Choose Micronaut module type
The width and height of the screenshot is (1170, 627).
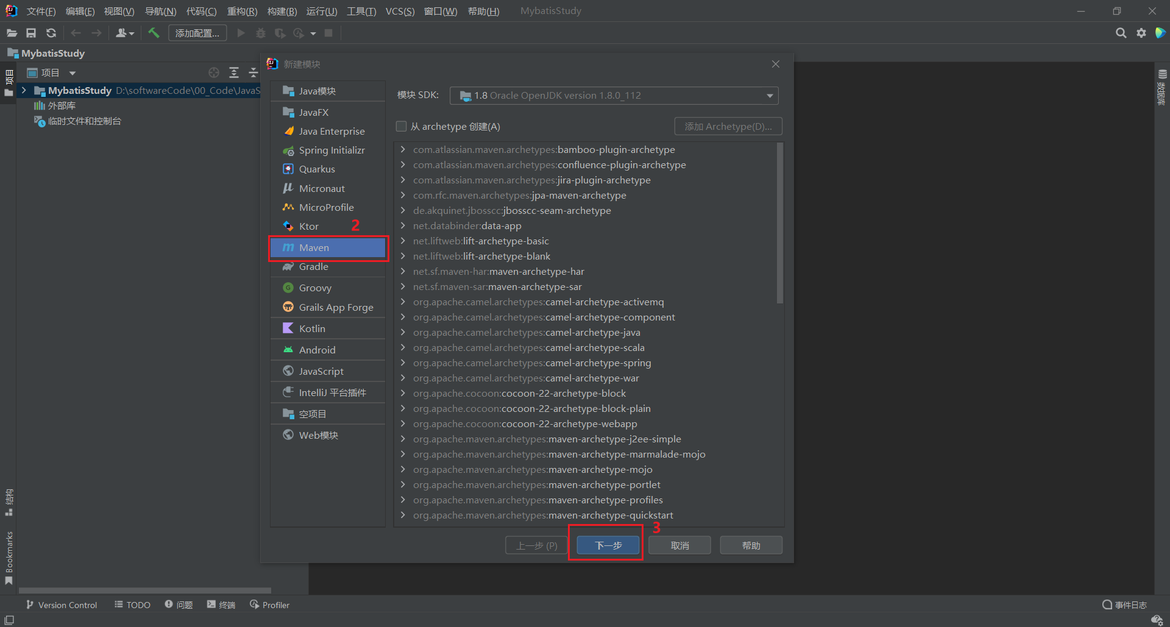[328, 188]
